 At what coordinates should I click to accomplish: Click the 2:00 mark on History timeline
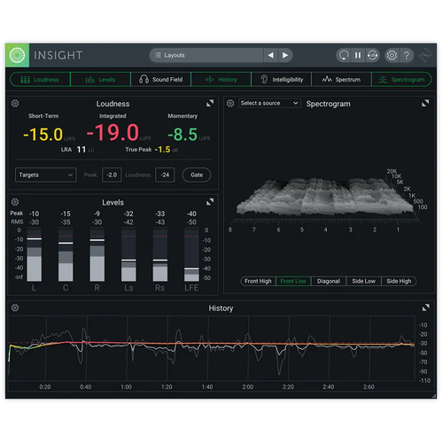coord(248,387)
